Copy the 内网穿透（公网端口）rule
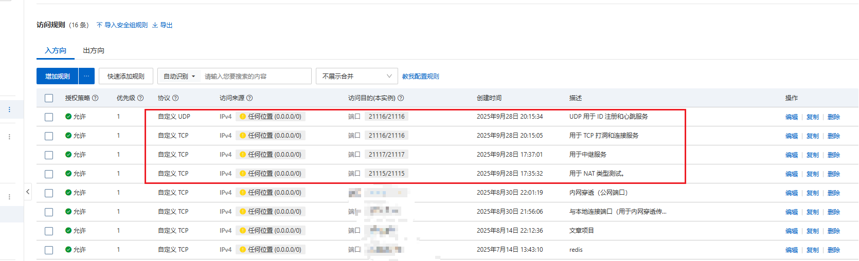859x261 pixels. (813, 193)
